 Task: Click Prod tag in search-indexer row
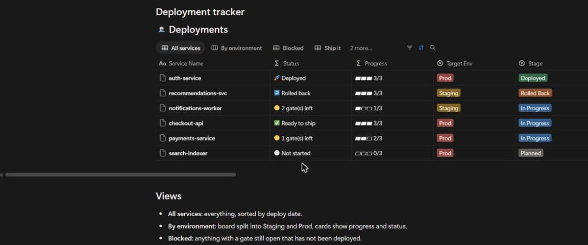[x=445, y=153]
